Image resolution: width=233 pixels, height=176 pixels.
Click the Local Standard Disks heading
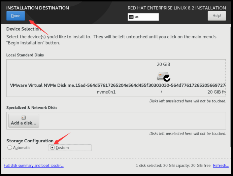[x=25, y=55]
